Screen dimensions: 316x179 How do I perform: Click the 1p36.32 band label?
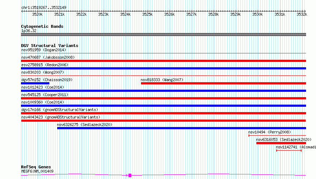click(29, 31)
